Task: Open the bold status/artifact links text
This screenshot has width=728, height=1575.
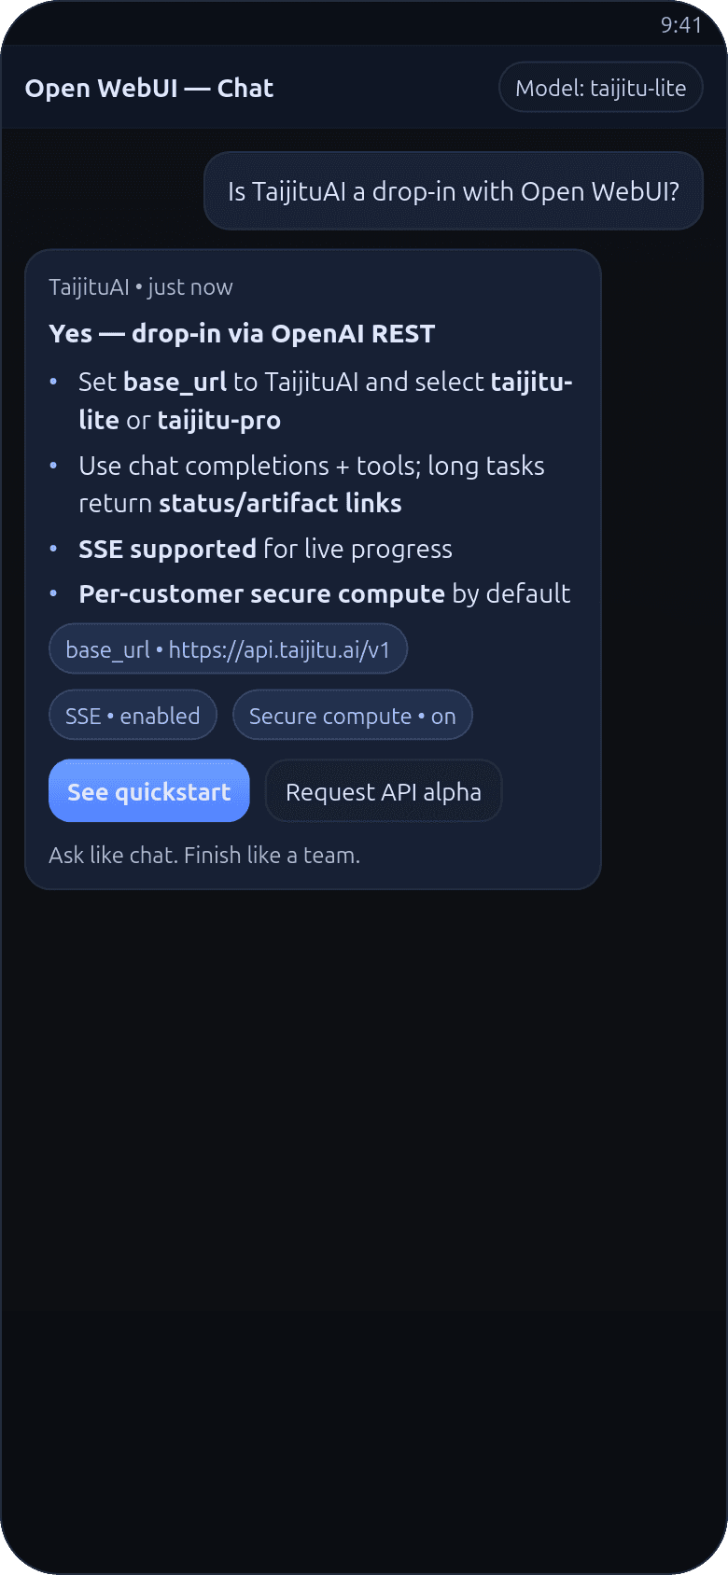Action: (280, 504)
